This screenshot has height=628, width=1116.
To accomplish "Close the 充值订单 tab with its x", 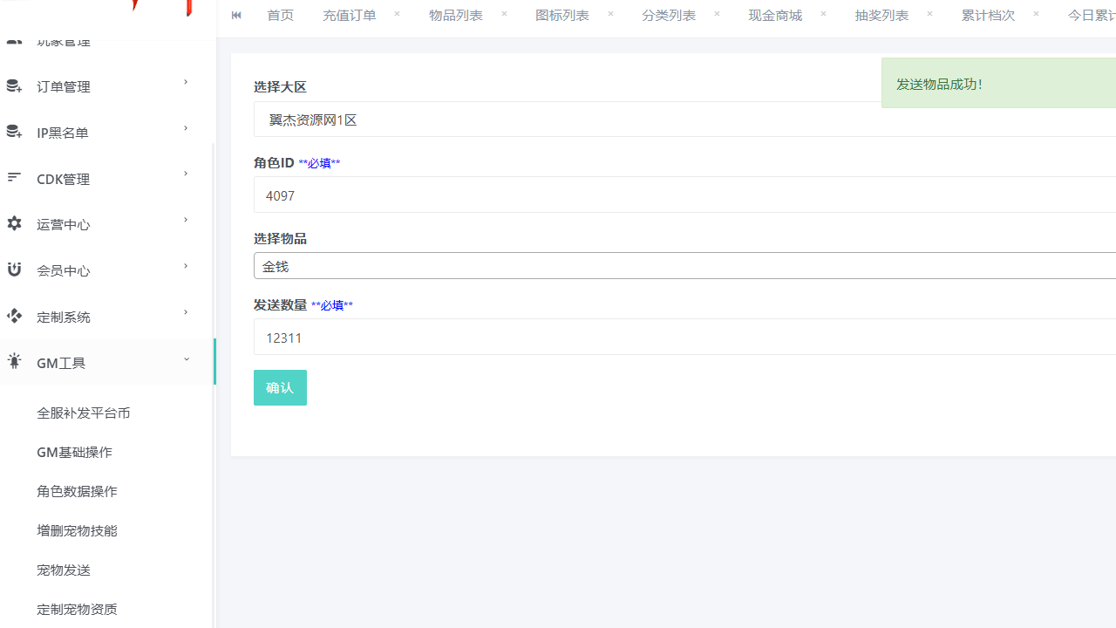I will (x=397, y=14).
